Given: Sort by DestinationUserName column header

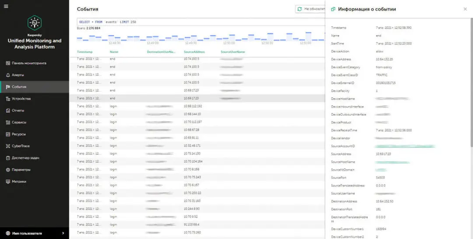Looking at the screenshot, I should [161, 52].
